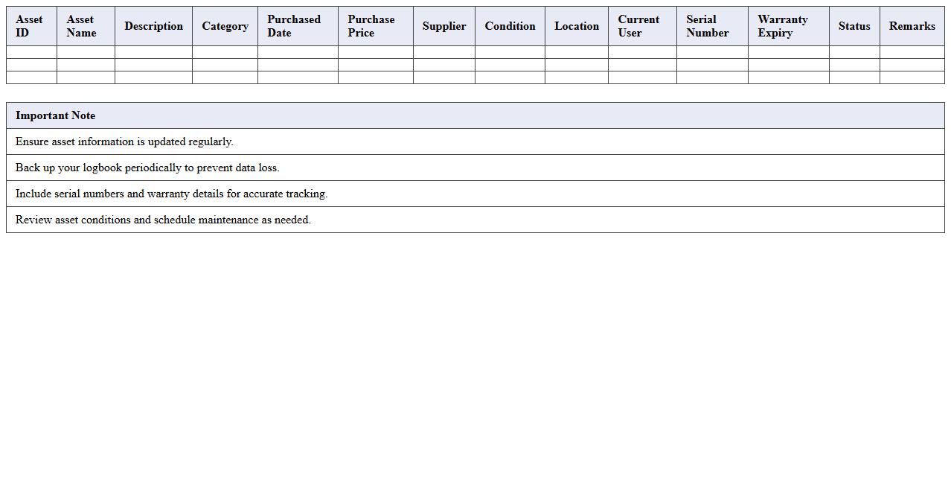The image size is (951, 484).
Task: Click the Important Note heading
Action: click(x=56, y=115)
